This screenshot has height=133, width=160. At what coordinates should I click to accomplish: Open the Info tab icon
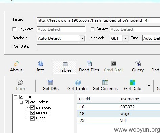pyautogui.click(x=41, y=64)
